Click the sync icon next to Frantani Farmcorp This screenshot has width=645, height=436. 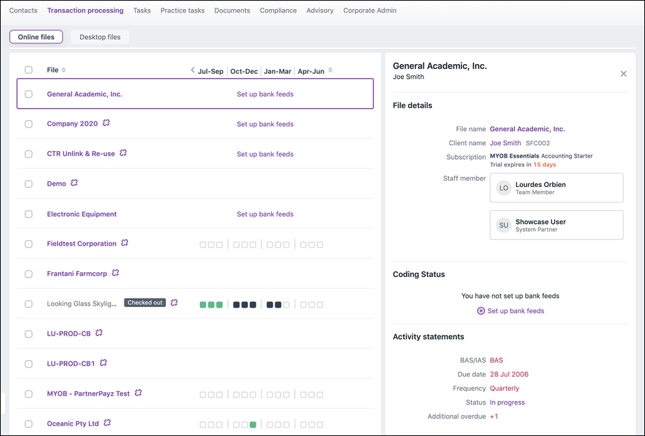click(x=115, y=273)
